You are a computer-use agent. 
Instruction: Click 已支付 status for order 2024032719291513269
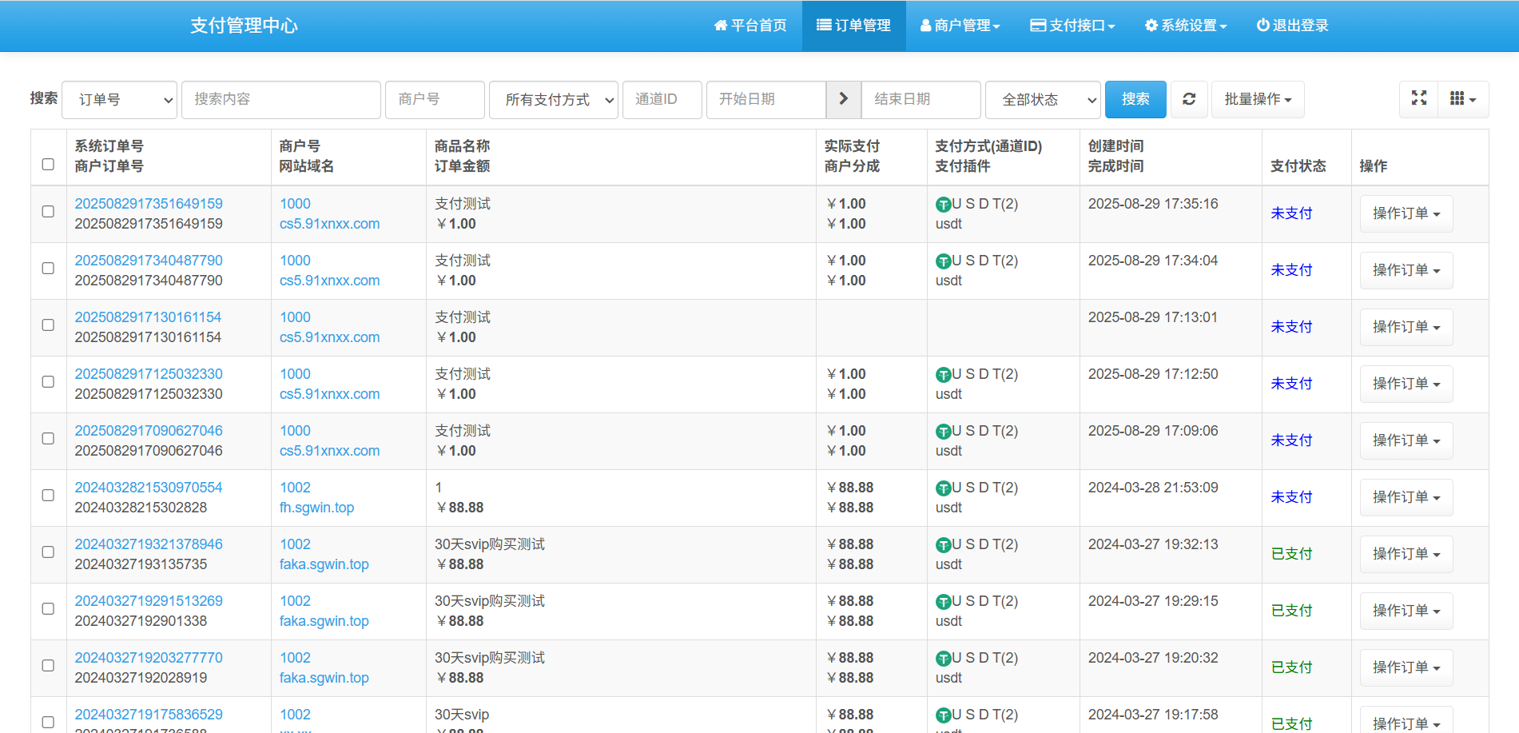click(x=1291, y=611)
